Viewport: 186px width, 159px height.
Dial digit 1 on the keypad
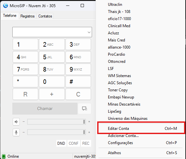point(25,44)
